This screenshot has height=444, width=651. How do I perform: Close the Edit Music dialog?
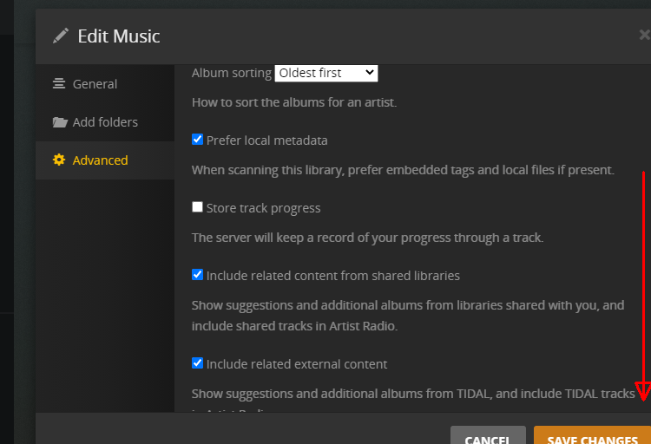click(644, 36)
